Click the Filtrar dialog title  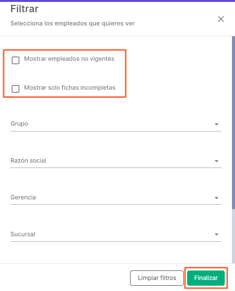(25, 8)
